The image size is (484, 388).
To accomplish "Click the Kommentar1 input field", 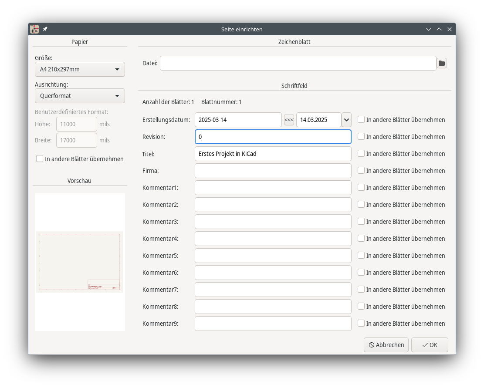I will pos(273,188).
